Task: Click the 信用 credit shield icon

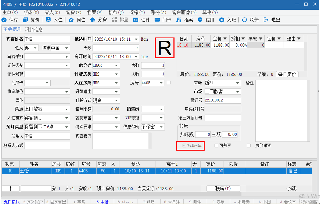Action: [x=200, y=20]
